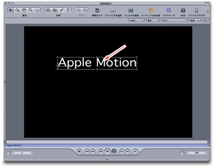Step to the next frame
The width and height of the screenshot is (214, 167).
[x=128, y=151]
